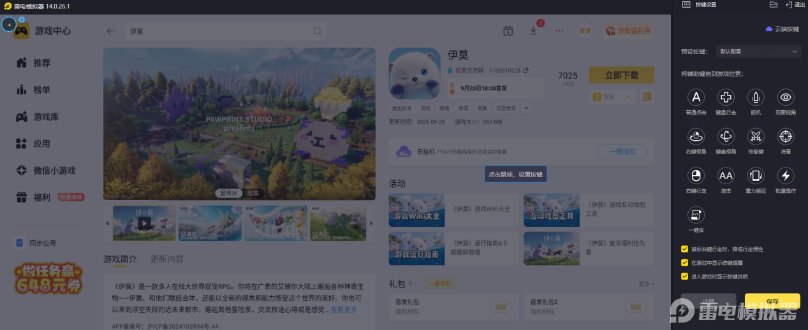808x330 pixels.
Task: Select the 重力感应 gravity sensor icon
Action: pyautogui.click(x=756, y=176)
